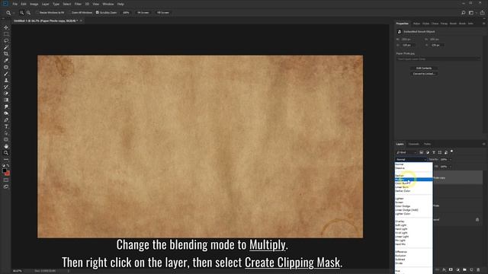Close the Untitled-1 document tab
Screen dimensions: 488x274
pos(81,21)
